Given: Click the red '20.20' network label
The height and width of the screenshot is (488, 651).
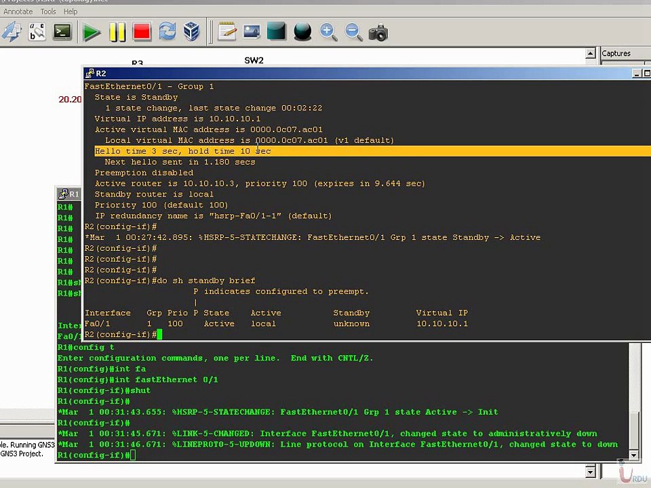Looking at the screenshot, I should tap(70, 100).
